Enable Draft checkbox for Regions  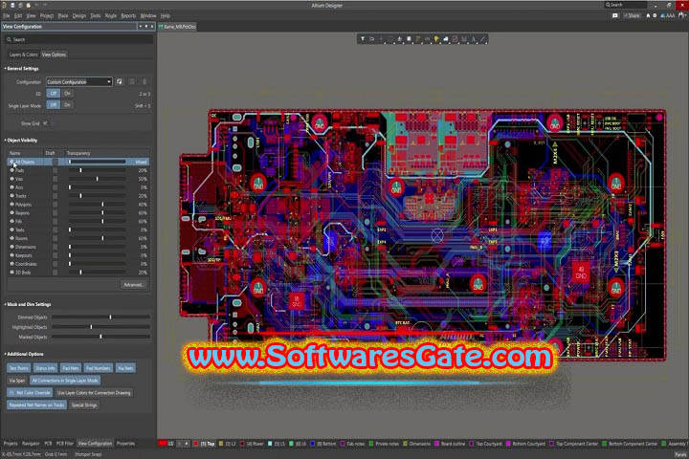point(55,213)
